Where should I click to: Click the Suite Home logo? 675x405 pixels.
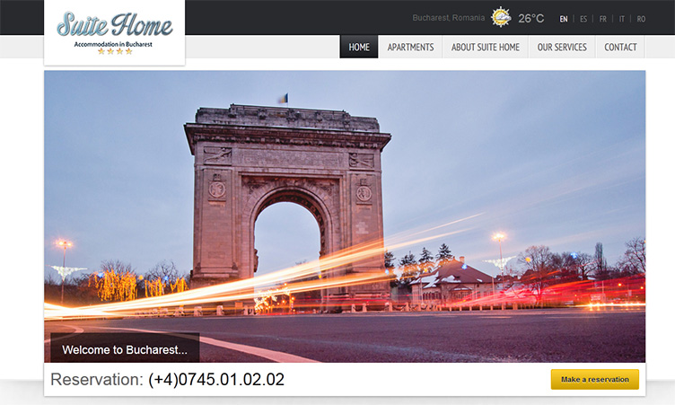pos(115,32)
